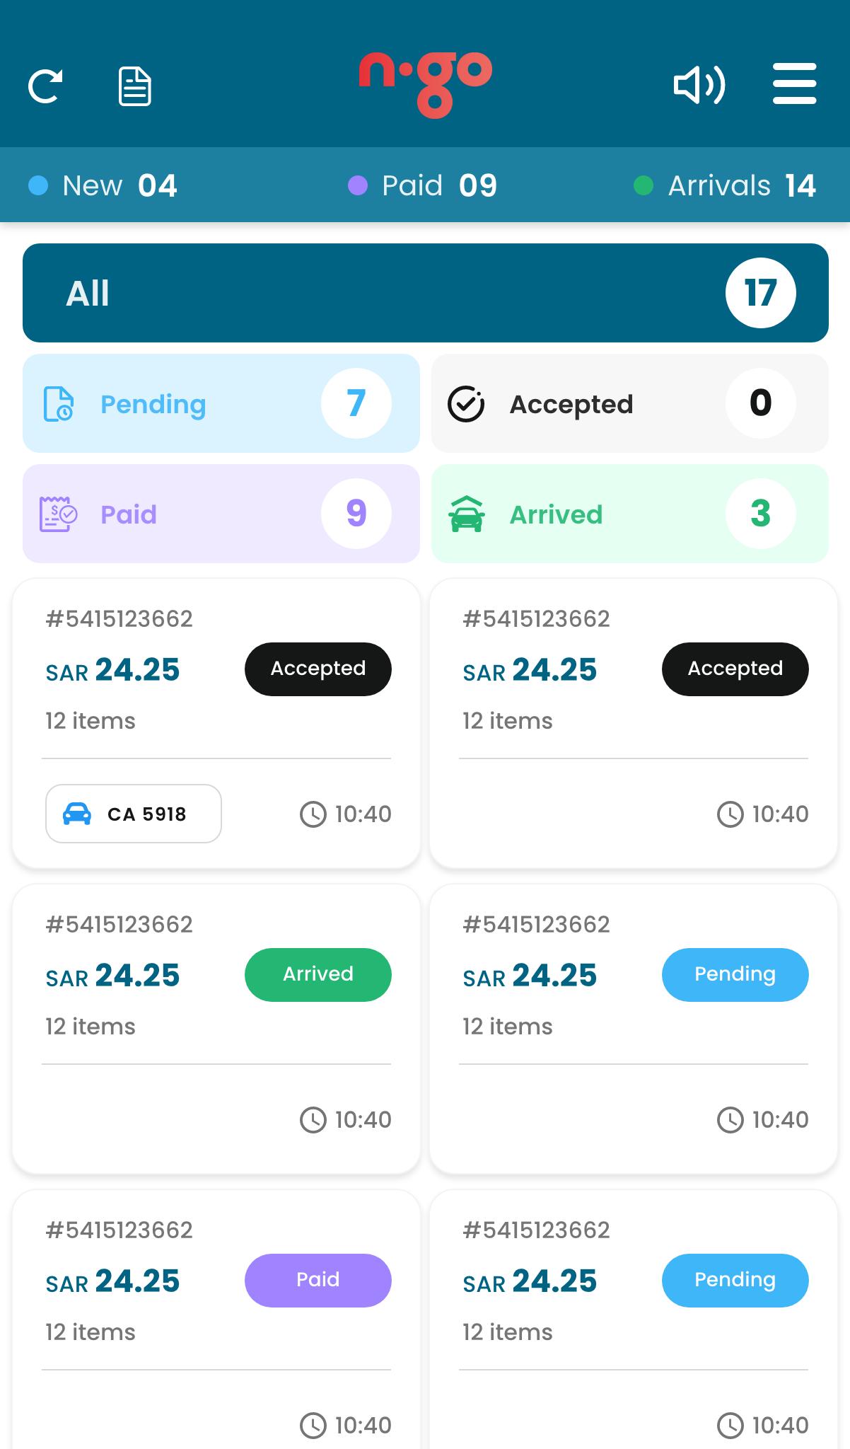Screen dimensions: 850x1449
Task: Click the pending document clock icon
Action: click(59, 403)
